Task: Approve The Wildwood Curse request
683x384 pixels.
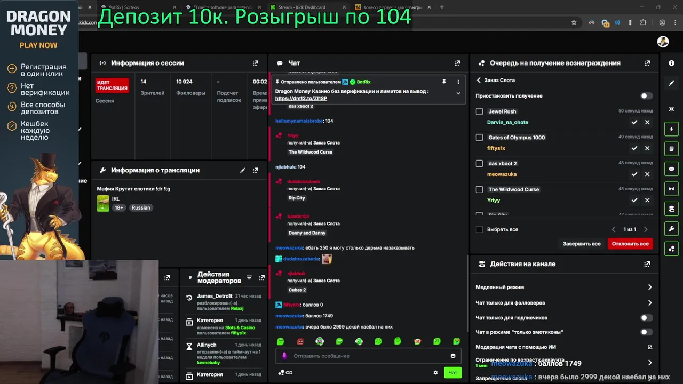Action: 634,200
